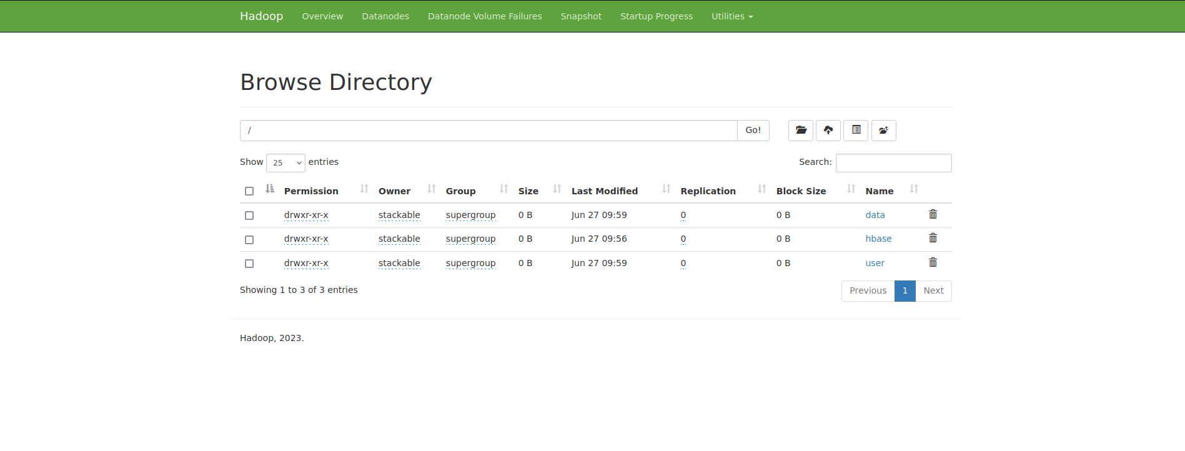Click trash icon for hbase row
The height and width of the screenshot is (451, 1185).
pos(933,238)
